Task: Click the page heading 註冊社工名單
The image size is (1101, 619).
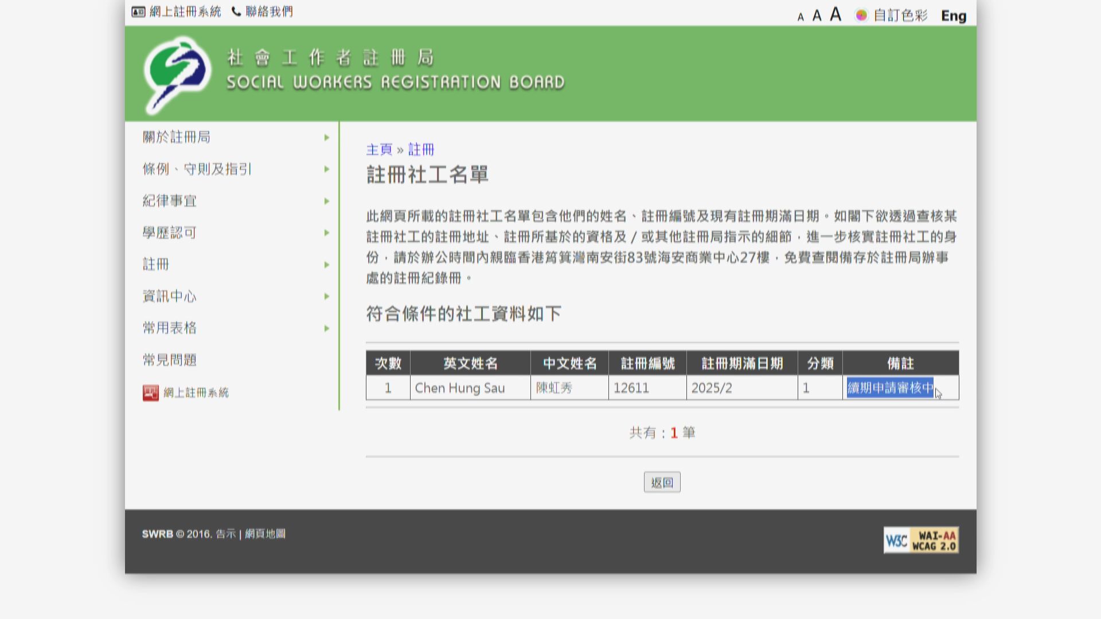Action: pyautogui.click(x=427, y=175)
